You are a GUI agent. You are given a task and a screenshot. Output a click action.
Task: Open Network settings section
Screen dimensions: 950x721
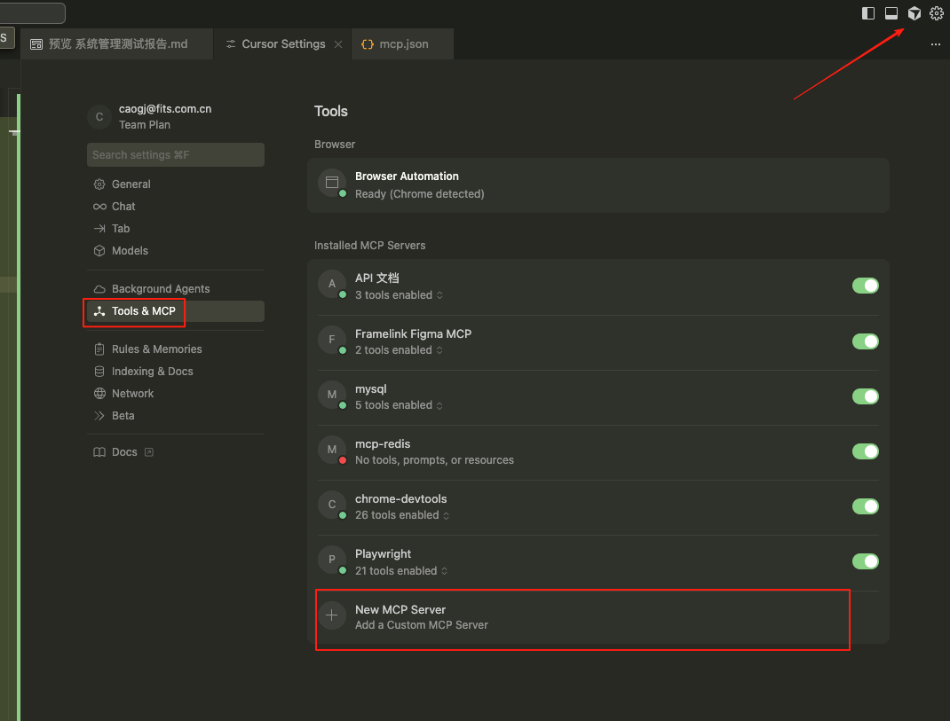point(176,394)
